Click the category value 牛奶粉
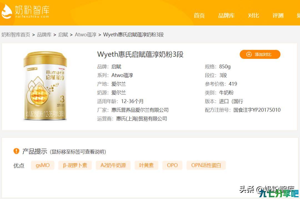This screenshot has width=300, height=199. tap(226, 92)
